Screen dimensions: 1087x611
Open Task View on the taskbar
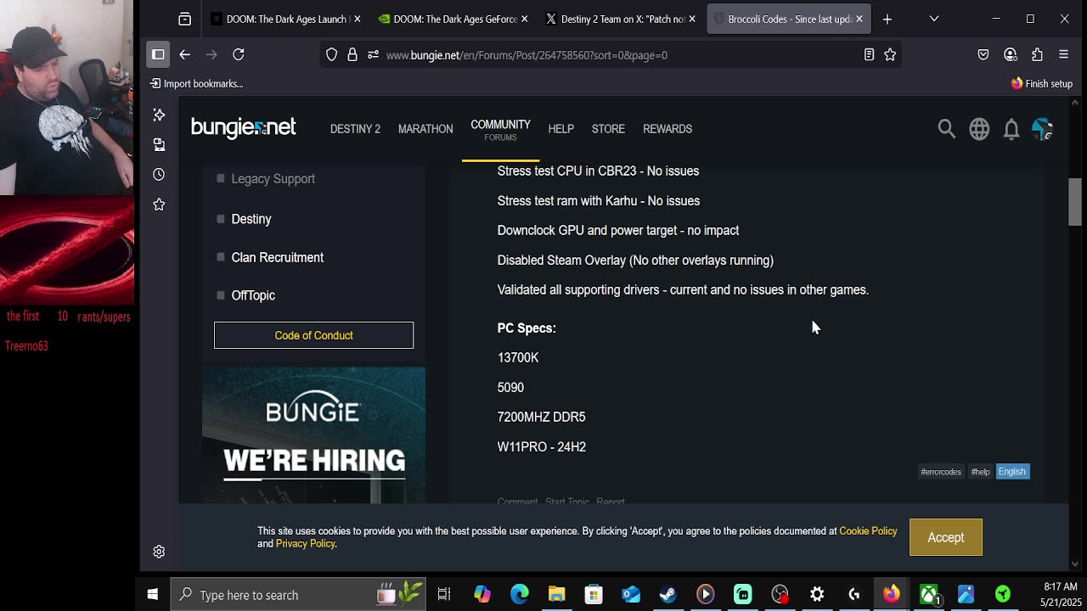pos(444,595)
